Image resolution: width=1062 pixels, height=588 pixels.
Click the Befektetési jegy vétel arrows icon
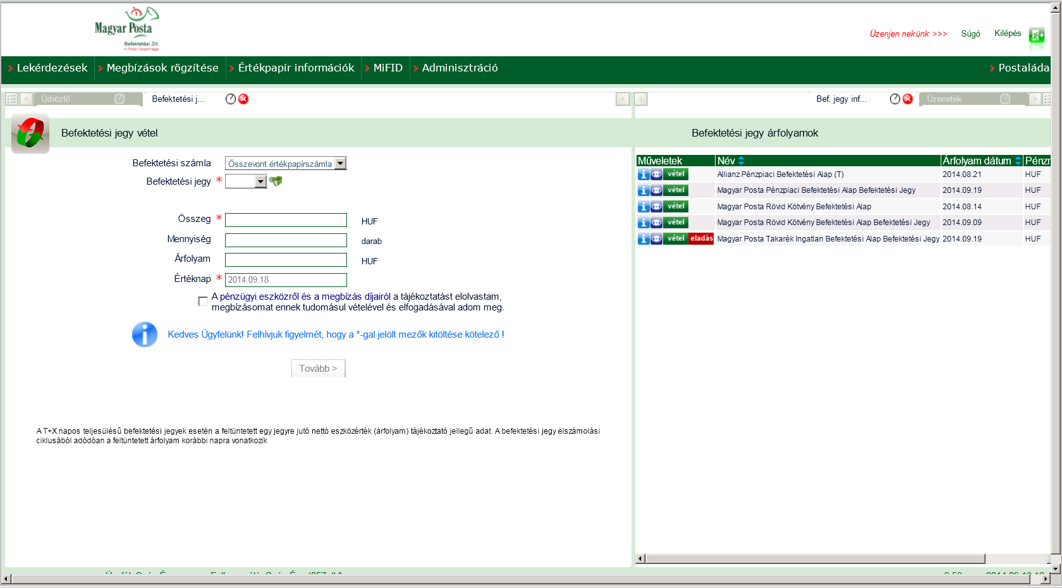30,133
